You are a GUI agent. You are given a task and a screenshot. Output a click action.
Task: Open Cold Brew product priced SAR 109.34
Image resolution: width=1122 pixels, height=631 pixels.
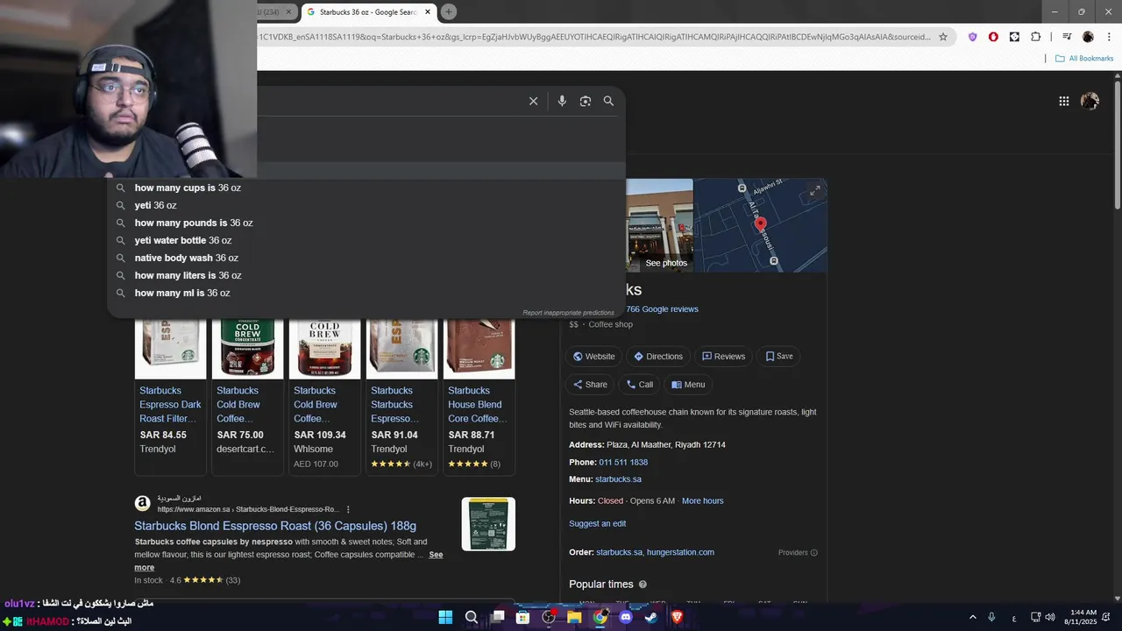pos(324,396)
